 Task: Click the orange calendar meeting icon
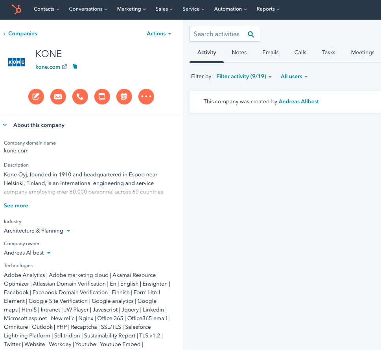124,97
